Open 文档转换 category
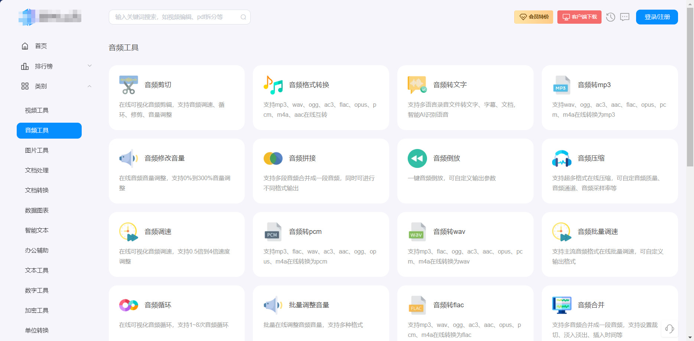 point(37,191)
